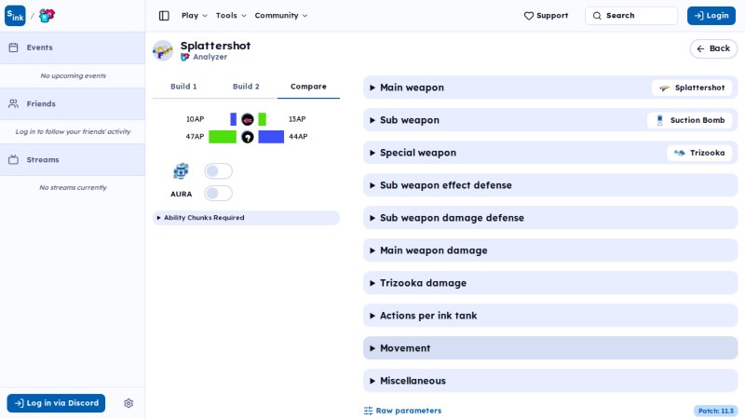745x419 pixels.
Task: Click the "47AP" label
Action: (x=195, y=137)
